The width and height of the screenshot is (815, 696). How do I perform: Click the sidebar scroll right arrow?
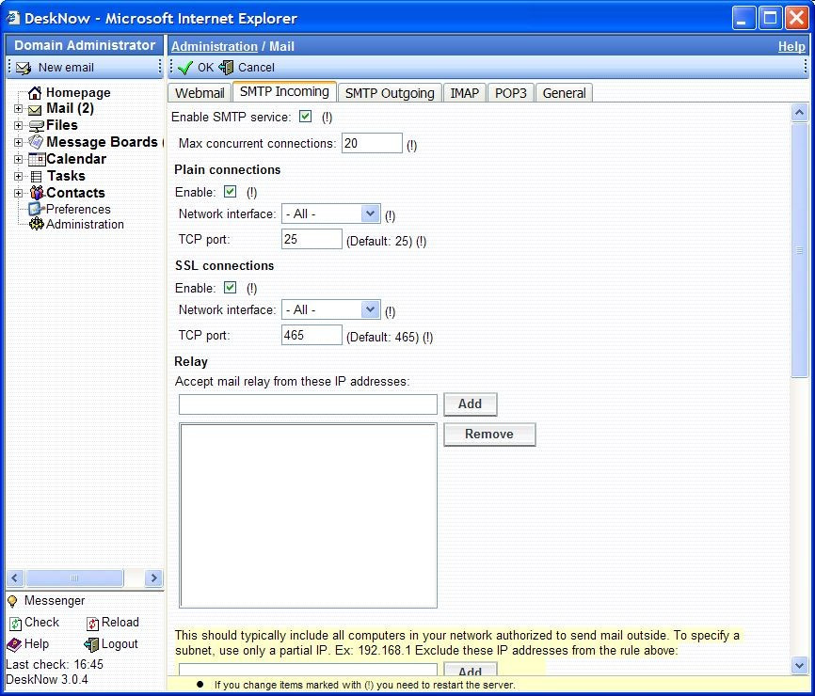tap(153, 577)
